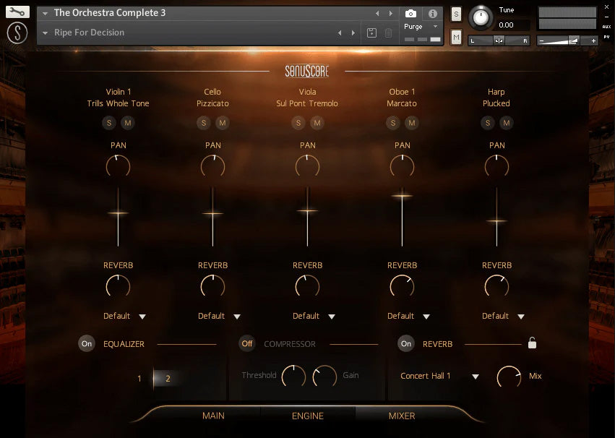The width and height of the screenshot is (615, 438).
Task: Solo the Violin 1 slot
Action: [x=109, y=123]
